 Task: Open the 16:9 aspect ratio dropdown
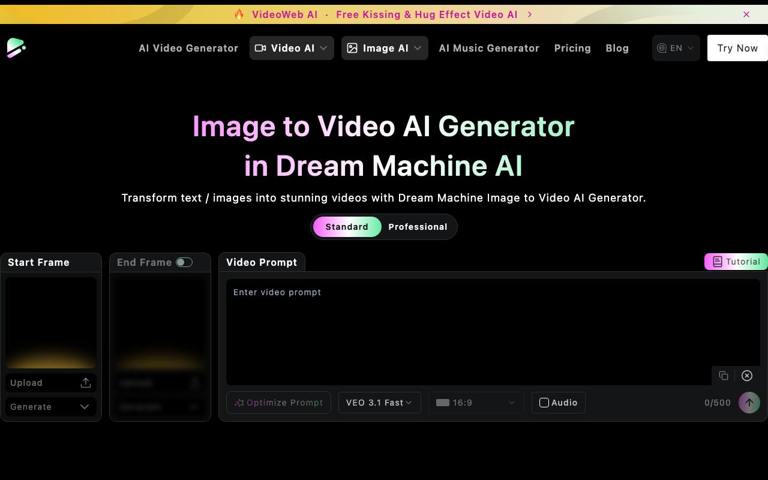[476, 403]
